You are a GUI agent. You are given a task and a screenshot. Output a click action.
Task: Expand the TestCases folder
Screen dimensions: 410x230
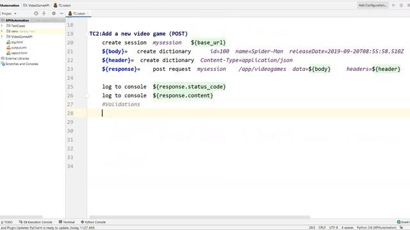(2, 26)
